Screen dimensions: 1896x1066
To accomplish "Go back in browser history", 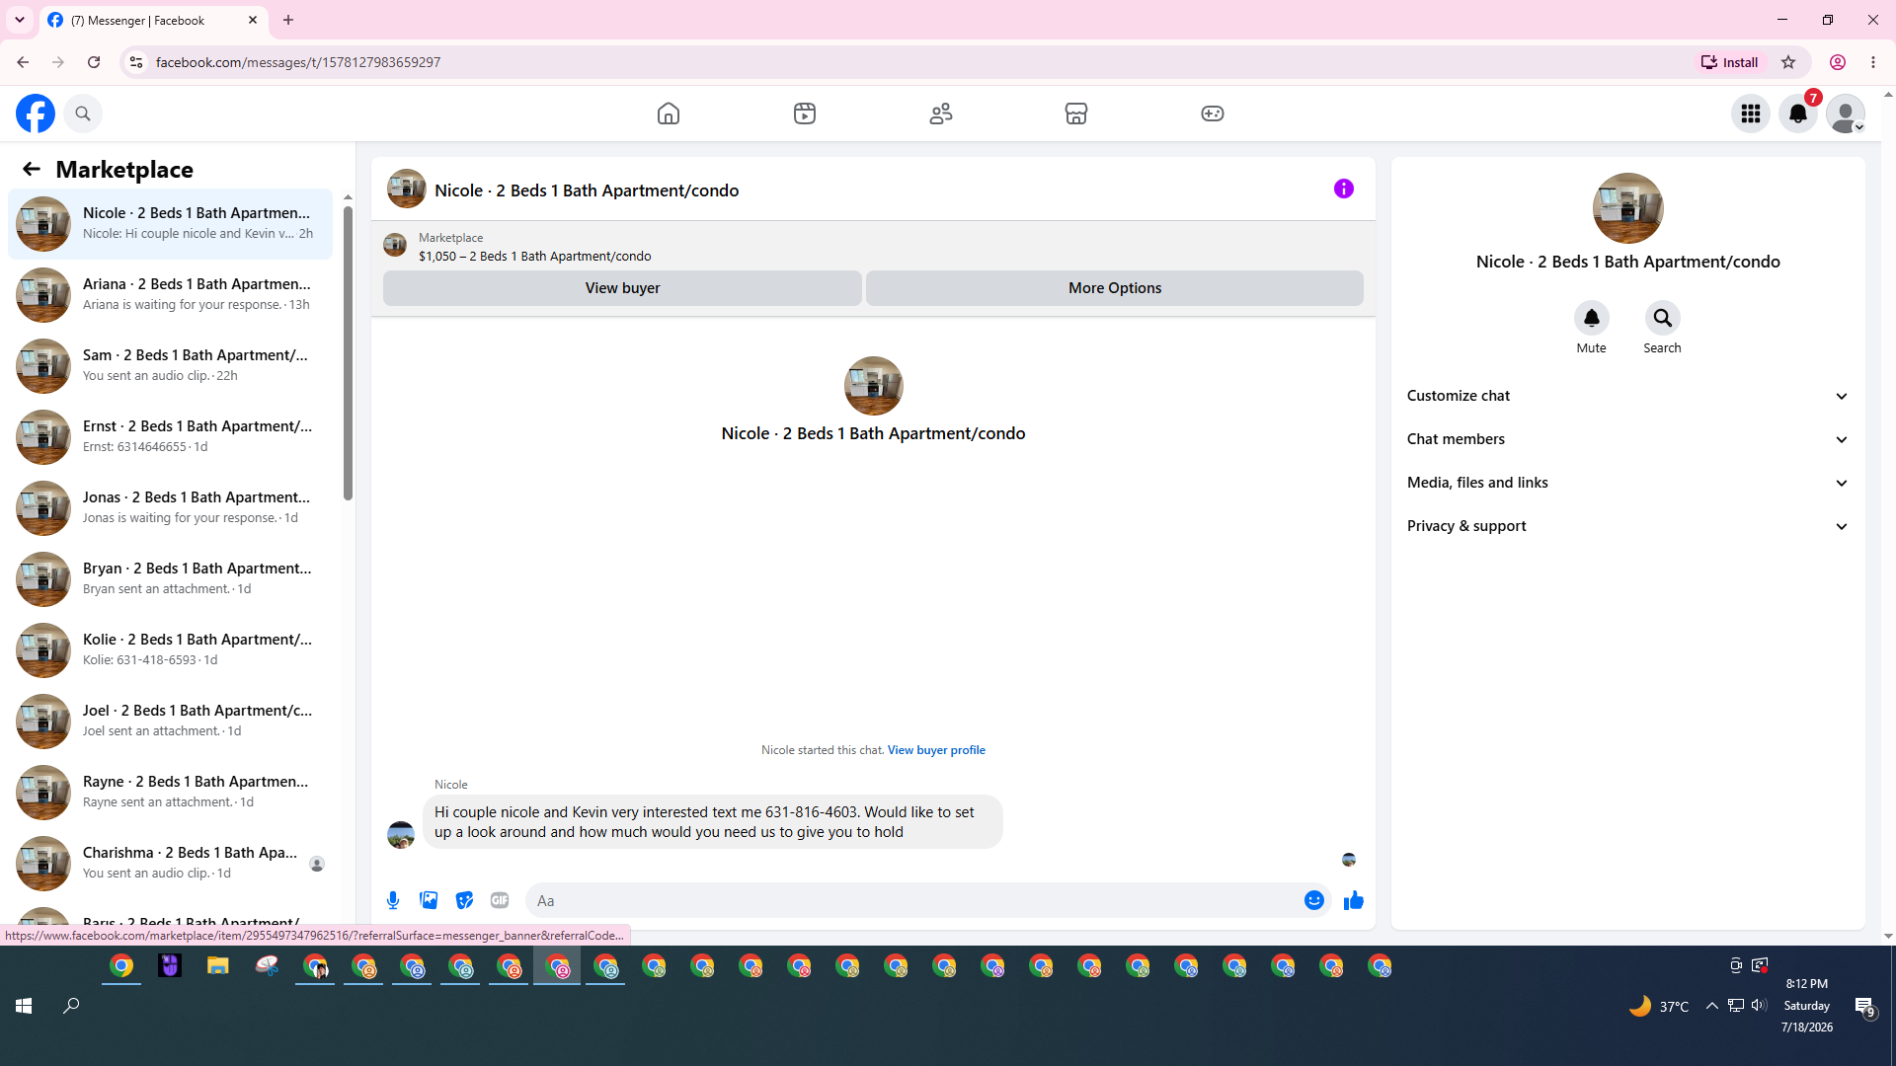I will click(23, 62).
